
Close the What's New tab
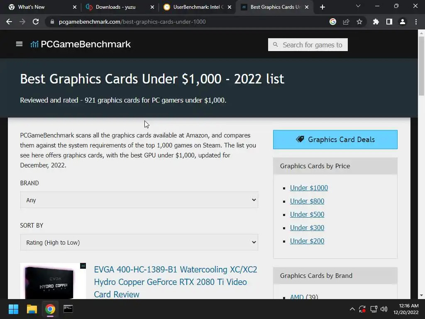75,7
